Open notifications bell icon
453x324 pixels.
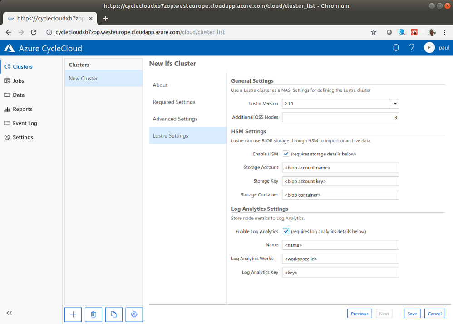tap(396, 48)
